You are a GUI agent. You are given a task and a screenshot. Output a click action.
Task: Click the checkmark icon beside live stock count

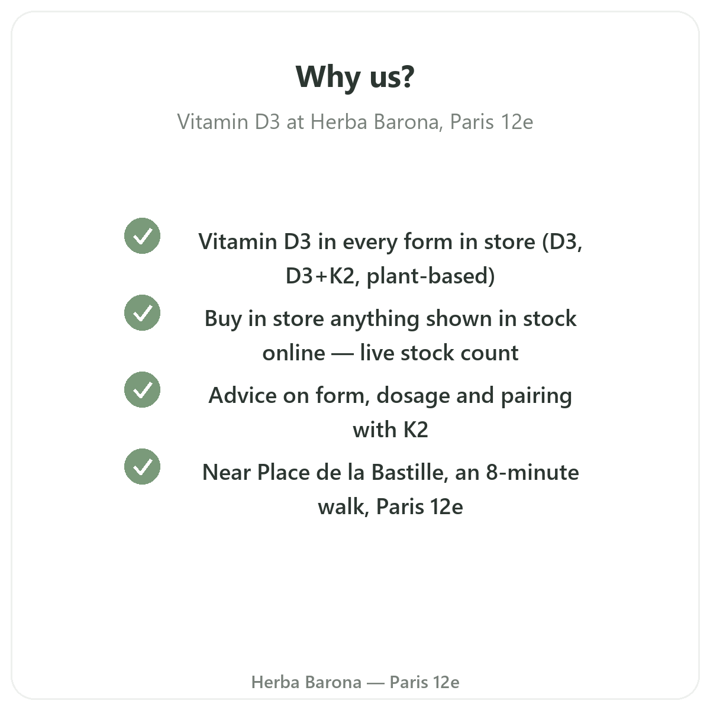tap(142, 313)
